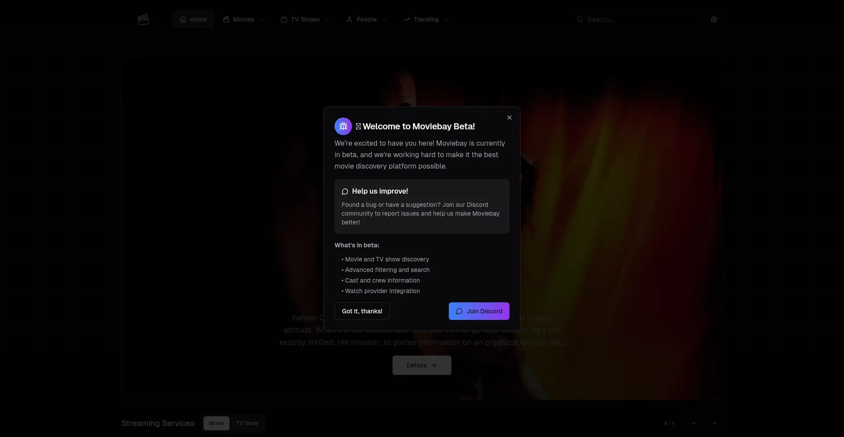The height and width of the screenshot is (437, 844).
Task: Open the TV Shows dropdown
Action: click(x=305, y=19)
